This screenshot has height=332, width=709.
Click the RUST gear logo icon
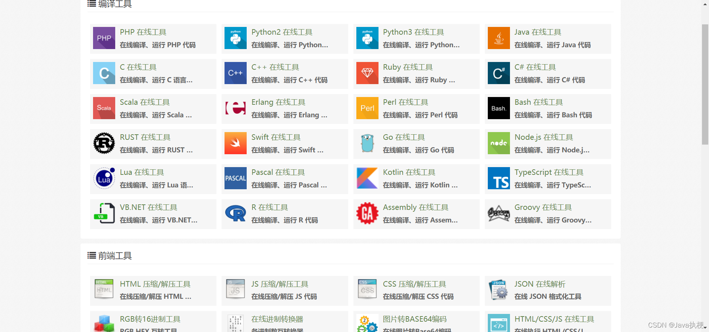[x=104, y=143]
